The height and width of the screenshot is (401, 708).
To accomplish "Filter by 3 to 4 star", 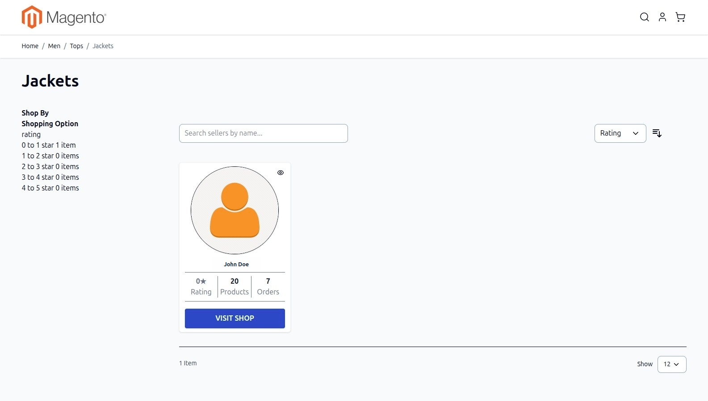I will tap(50, 177).
